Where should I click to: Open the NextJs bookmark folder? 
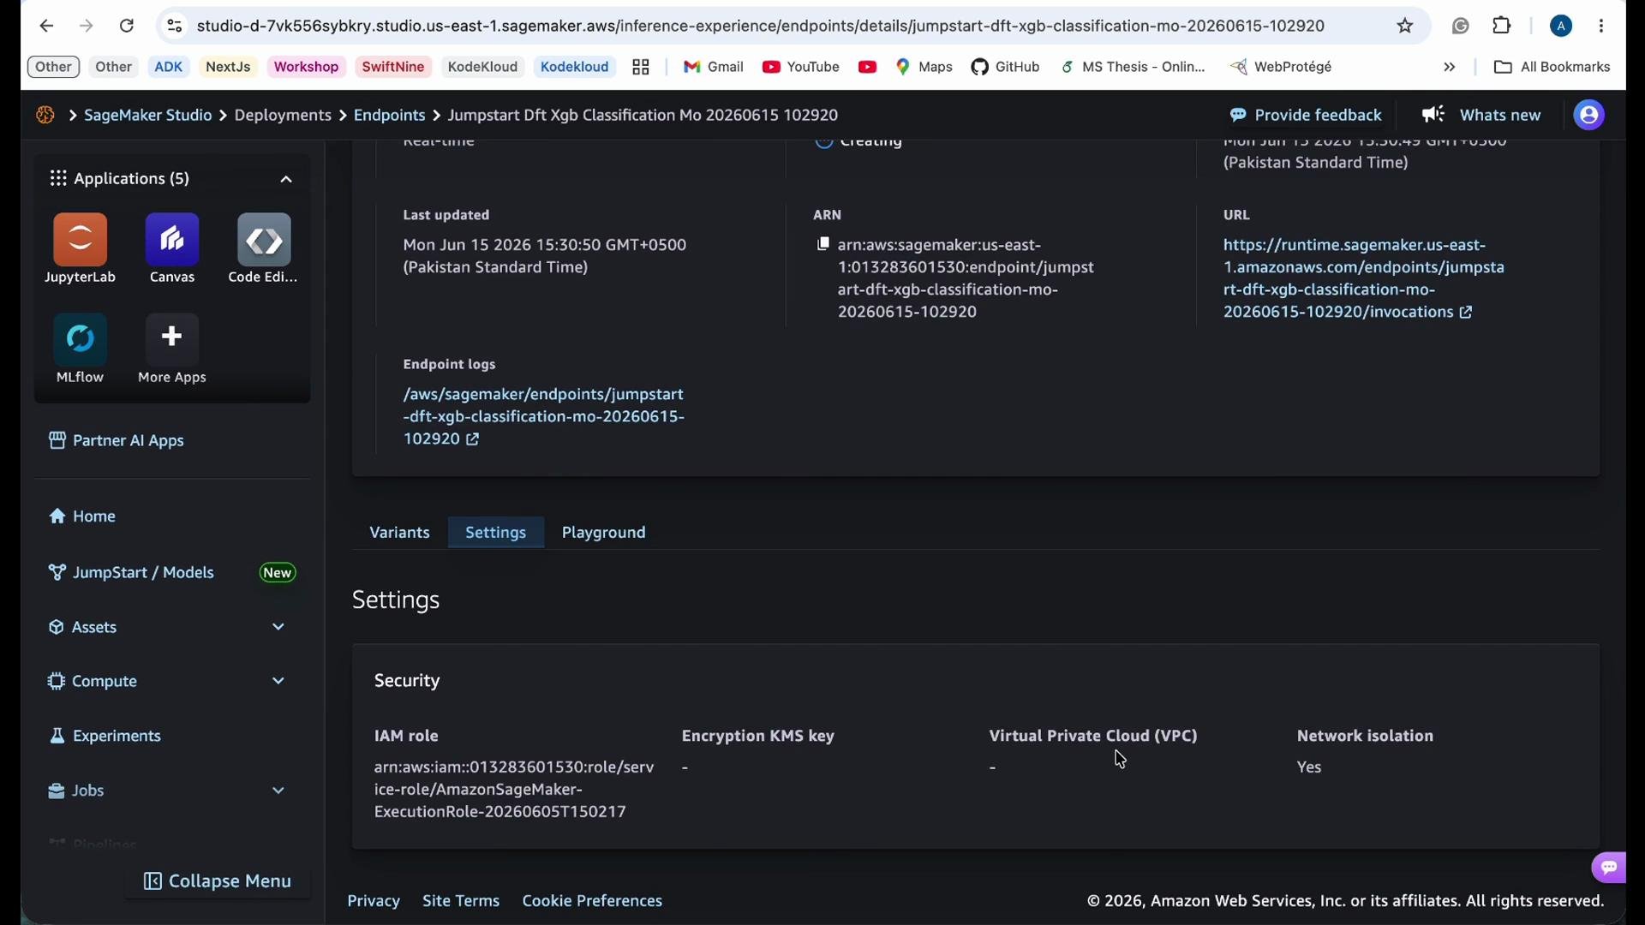228,67
